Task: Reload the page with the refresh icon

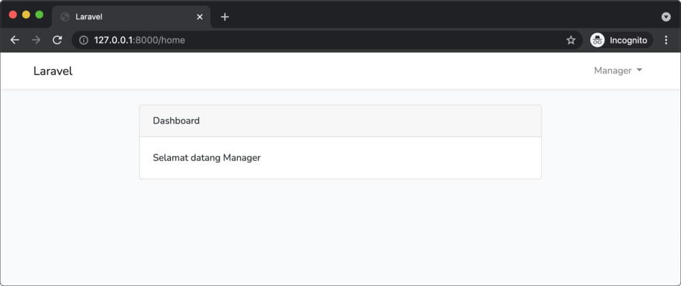Action: pyautogui.click(x=57, y=41)
